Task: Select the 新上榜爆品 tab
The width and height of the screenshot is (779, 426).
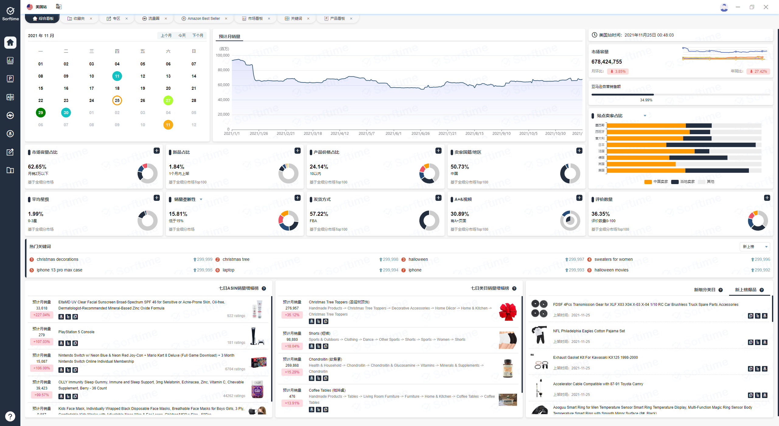Action: click(746, 290)
